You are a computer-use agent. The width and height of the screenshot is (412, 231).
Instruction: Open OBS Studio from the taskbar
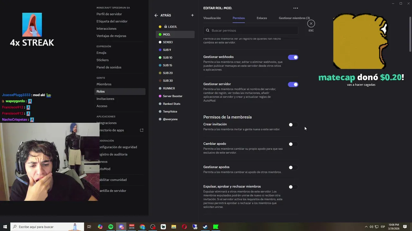point(153,227)
